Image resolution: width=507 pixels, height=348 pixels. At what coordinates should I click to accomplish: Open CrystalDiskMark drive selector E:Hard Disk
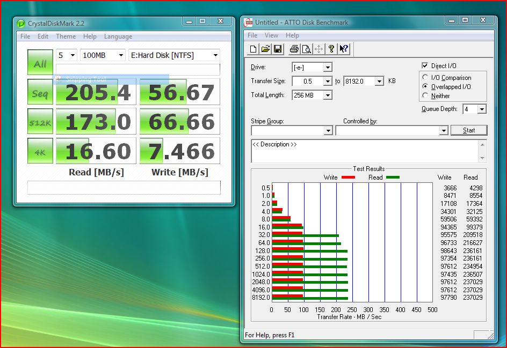174,55
